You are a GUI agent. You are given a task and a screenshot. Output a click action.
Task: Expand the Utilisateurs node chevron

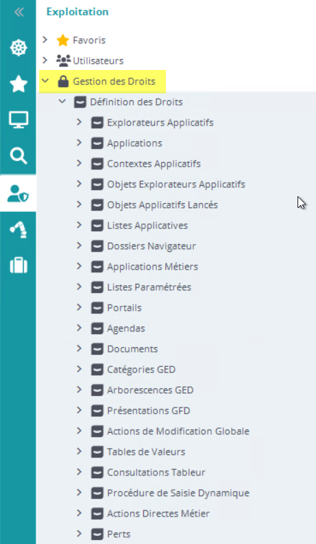point(45,60)
